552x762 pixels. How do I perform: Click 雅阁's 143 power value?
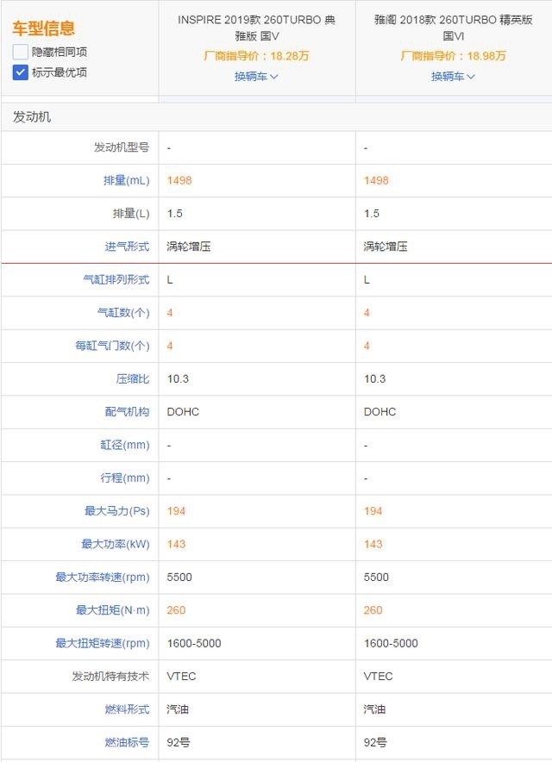point(373,544)
